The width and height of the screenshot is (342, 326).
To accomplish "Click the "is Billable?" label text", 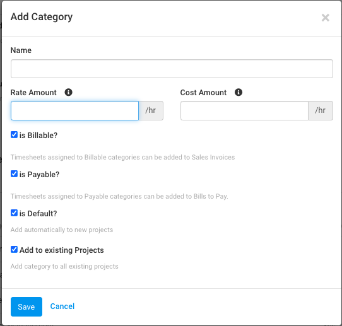I will pyautogui.click(x=38, y=136).
